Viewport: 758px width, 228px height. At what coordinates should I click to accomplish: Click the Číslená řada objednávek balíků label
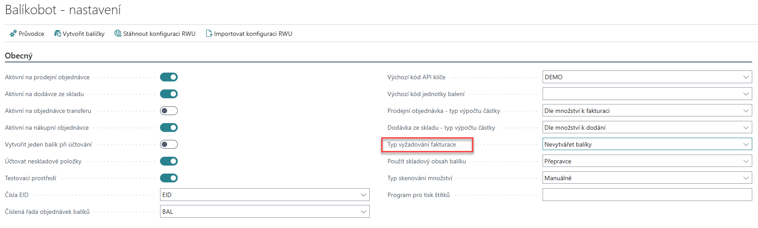pos(47,212)
